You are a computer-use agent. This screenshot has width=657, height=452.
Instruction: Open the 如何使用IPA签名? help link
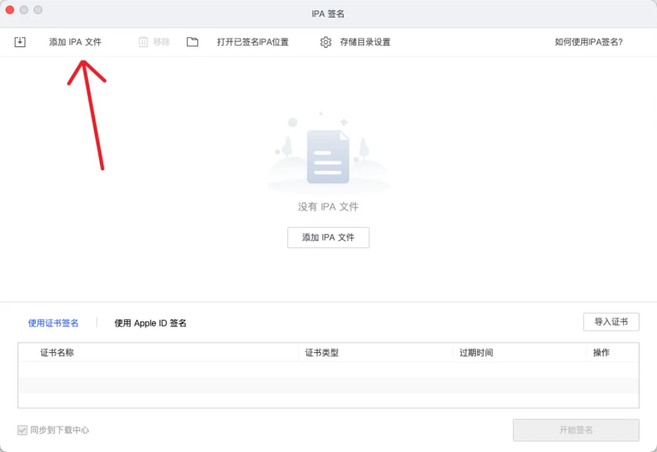point(589,42)
